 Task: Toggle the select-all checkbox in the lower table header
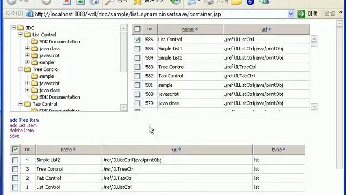coord(15,149)
